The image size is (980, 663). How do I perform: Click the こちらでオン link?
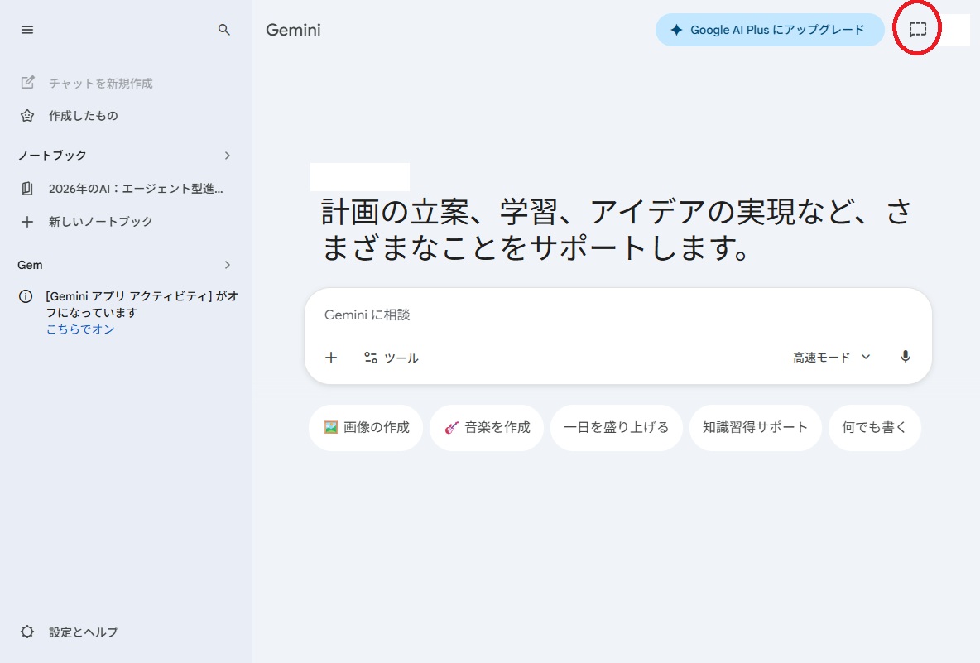(80, 329)
